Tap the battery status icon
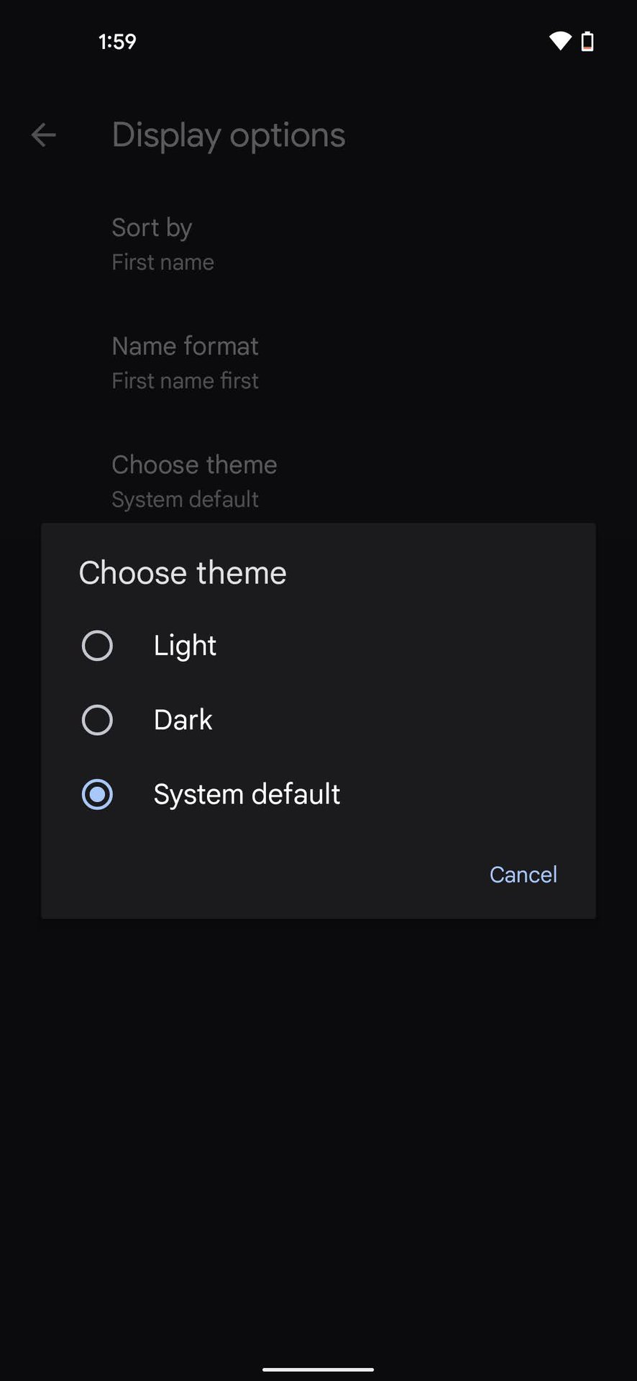 587,42
